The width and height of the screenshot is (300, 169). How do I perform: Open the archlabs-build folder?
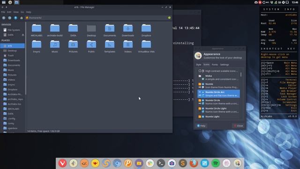click(x=55, y=28)
